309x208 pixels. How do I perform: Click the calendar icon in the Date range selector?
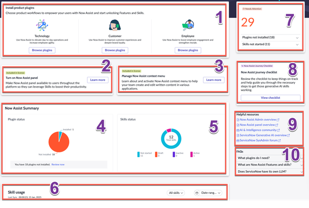[x=197, y=193]
